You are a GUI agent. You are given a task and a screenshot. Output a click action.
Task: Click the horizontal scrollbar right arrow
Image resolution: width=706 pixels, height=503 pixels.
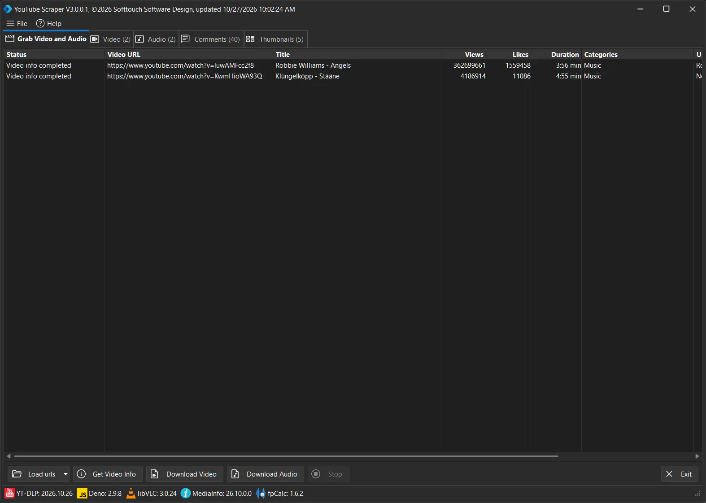point(697,456)
